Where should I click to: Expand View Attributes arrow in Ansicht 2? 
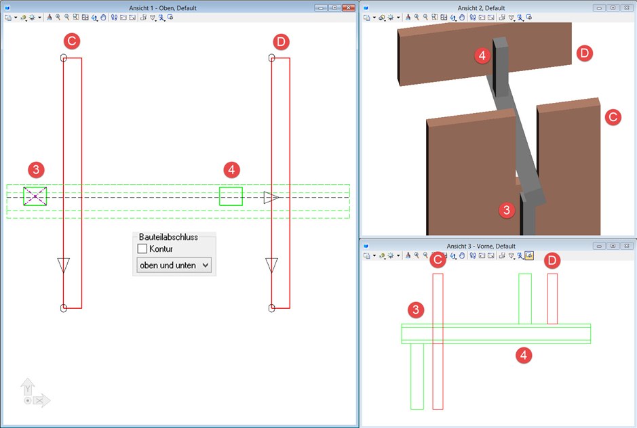(x=374, y=18)
